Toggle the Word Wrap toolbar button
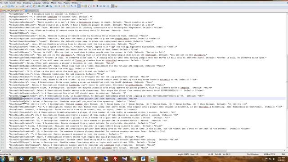Viewport: 288px width, 162px height. click(72, 6)
